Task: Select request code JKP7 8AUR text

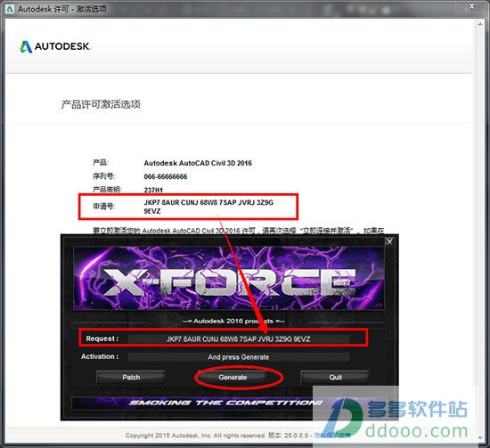Action: point(208,207)
